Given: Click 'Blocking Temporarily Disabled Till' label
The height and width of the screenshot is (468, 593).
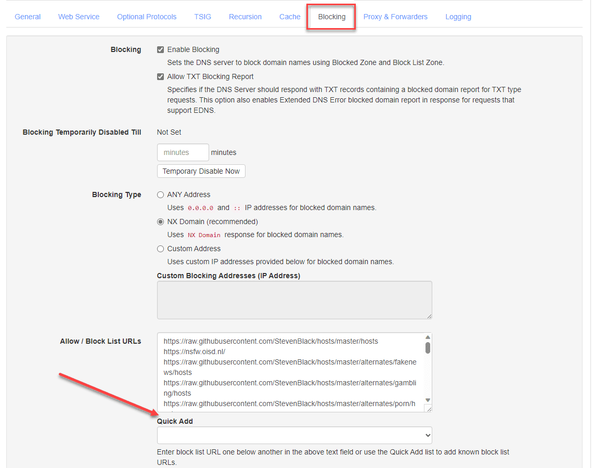Looking at the screenshot, I should (82, 132).
